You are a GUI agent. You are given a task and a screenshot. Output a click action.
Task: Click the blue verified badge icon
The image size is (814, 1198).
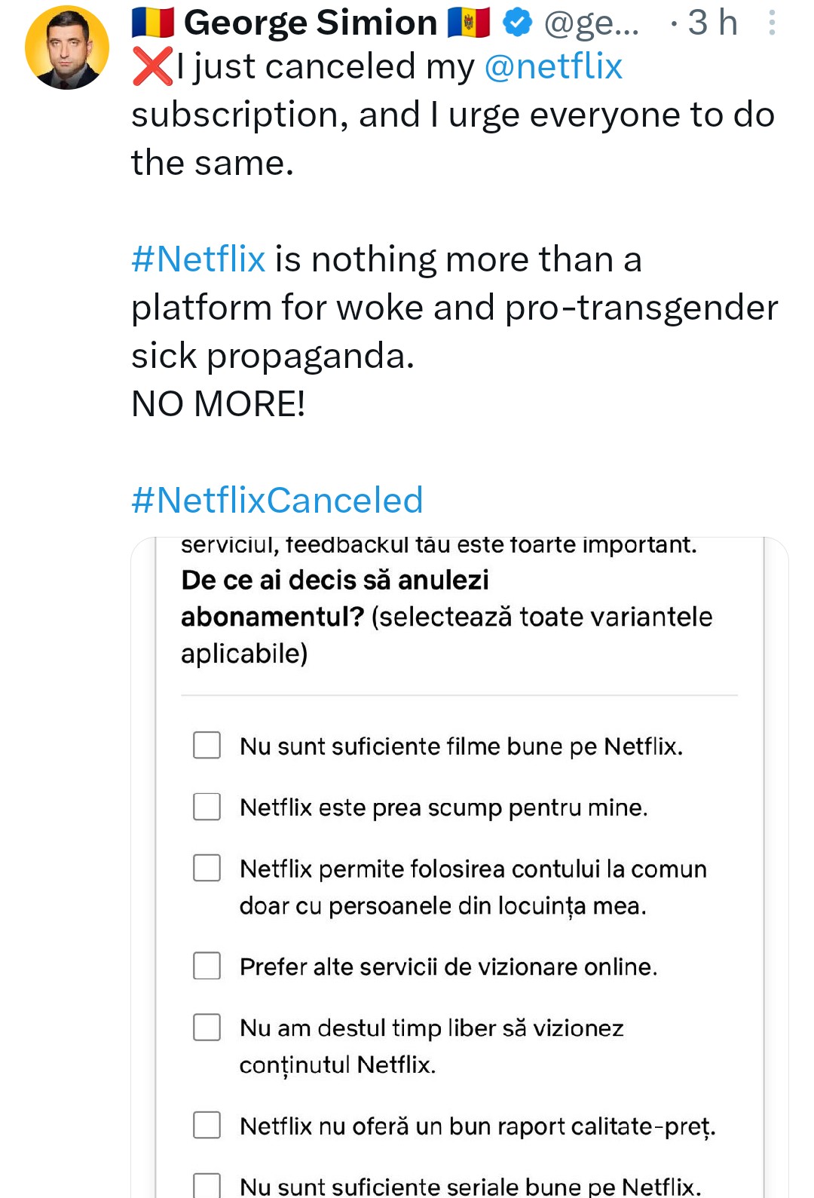pos(517,23)
